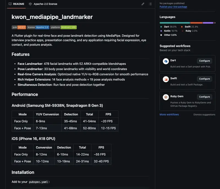This screenshot has height=189, width=220.
Task: Select Swift 22.3% language entry
Action: 189,27
